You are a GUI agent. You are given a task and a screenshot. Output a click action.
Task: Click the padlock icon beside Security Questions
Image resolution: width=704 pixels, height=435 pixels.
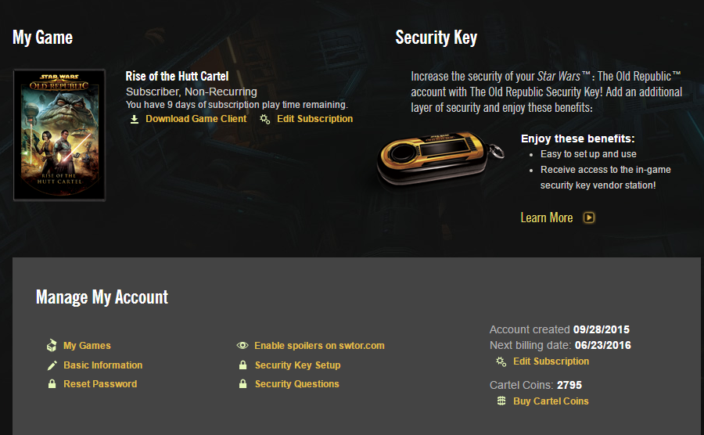point(242,384)
